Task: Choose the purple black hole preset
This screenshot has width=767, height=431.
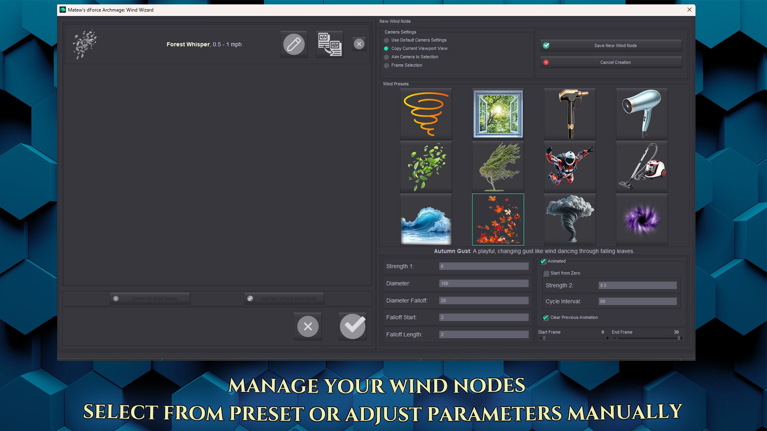Action: point(642,219)
